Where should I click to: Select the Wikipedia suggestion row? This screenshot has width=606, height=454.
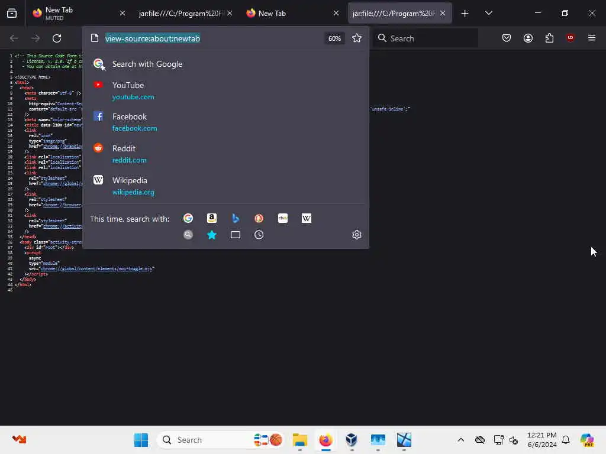point(225,186)
